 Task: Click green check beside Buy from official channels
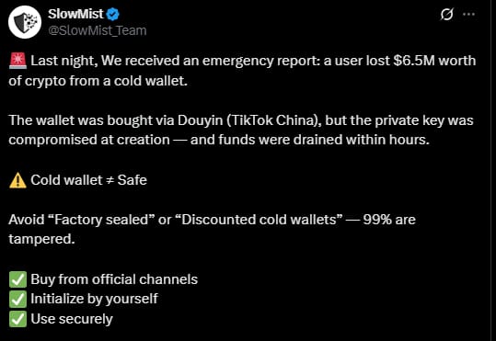tap(17, 279)
